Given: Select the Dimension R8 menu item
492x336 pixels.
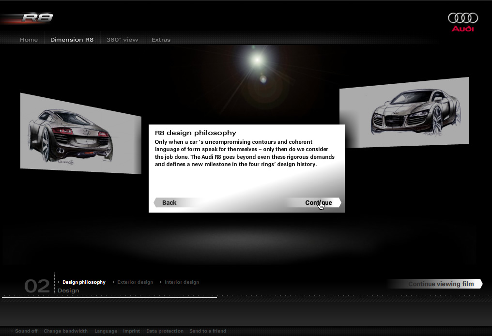Looking at the screenshot, I should point(72,40).
